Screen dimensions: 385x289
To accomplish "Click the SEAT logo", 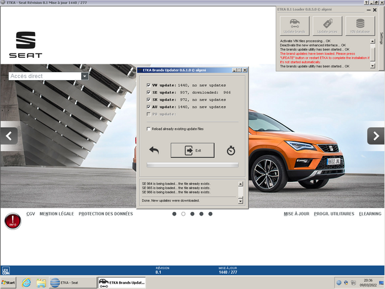I will [26, 45].
